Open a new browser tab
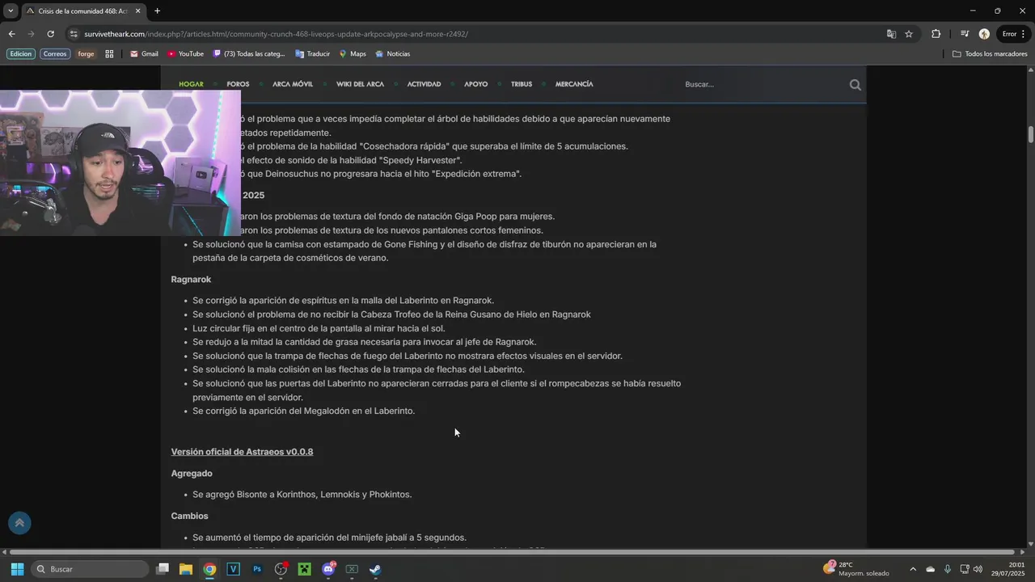Viewport: 1035px width, 582px height. point(157,11)
